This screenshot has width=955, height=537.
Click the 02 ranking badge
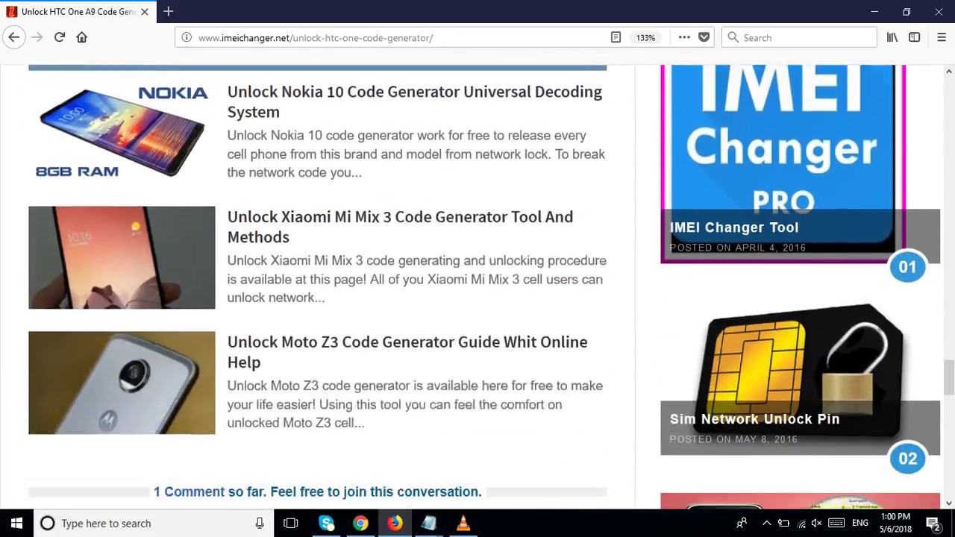(907, 459)
